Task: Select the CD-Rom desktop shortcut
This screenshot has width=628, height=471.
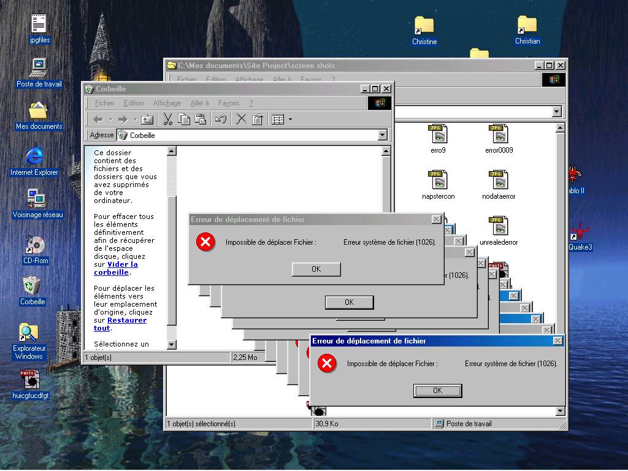Action: [x=36, y=250]
